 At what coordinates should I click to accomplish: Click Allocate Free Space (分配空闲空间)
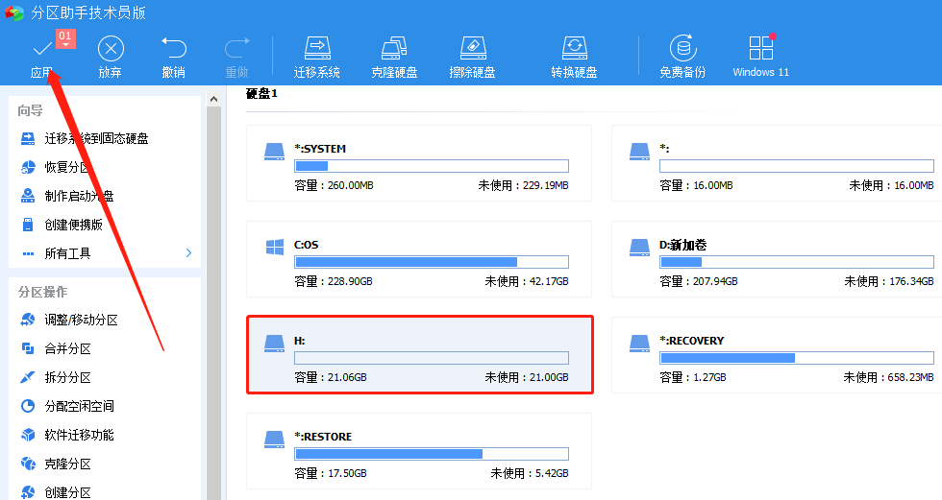pos(79,406)
